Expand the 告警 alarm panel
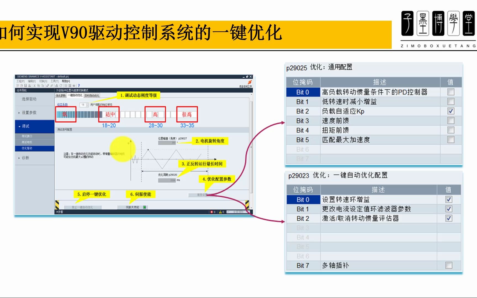Screen dimensions: 477x298 [x=60, y=212]
